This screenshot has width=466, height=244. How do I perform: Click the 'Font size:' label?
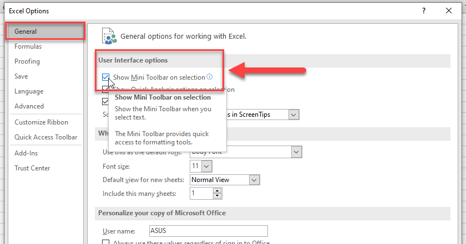(x=116, y=167)
